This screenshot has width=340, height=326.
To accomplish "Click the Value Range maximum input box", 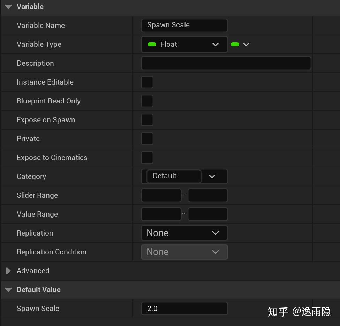I will pos(207,214).
